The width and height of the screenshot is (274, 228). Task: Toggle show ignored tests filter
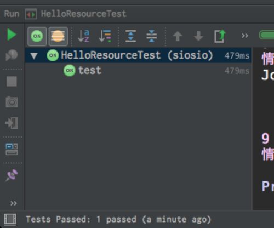coord(58,36)
